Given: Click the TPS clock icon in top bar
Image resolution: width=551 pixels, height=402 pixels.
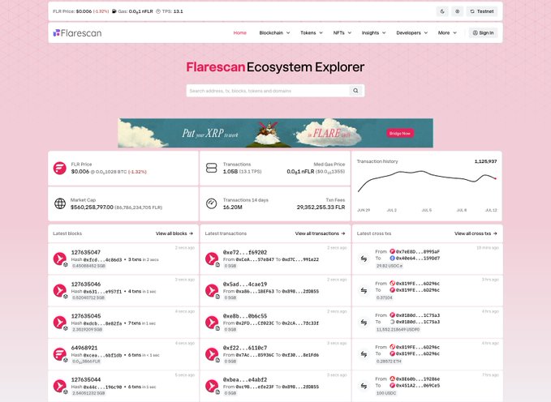Looking at the screenshot, I should tap(158, 11).
